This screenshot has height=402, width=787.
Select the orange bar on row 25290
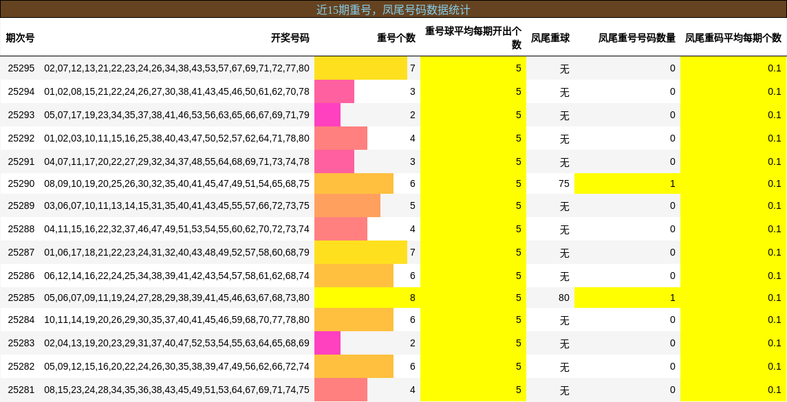coord(354,183)
